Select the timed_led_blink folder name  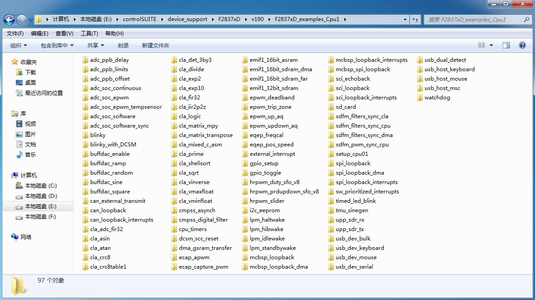coord(356,201)
